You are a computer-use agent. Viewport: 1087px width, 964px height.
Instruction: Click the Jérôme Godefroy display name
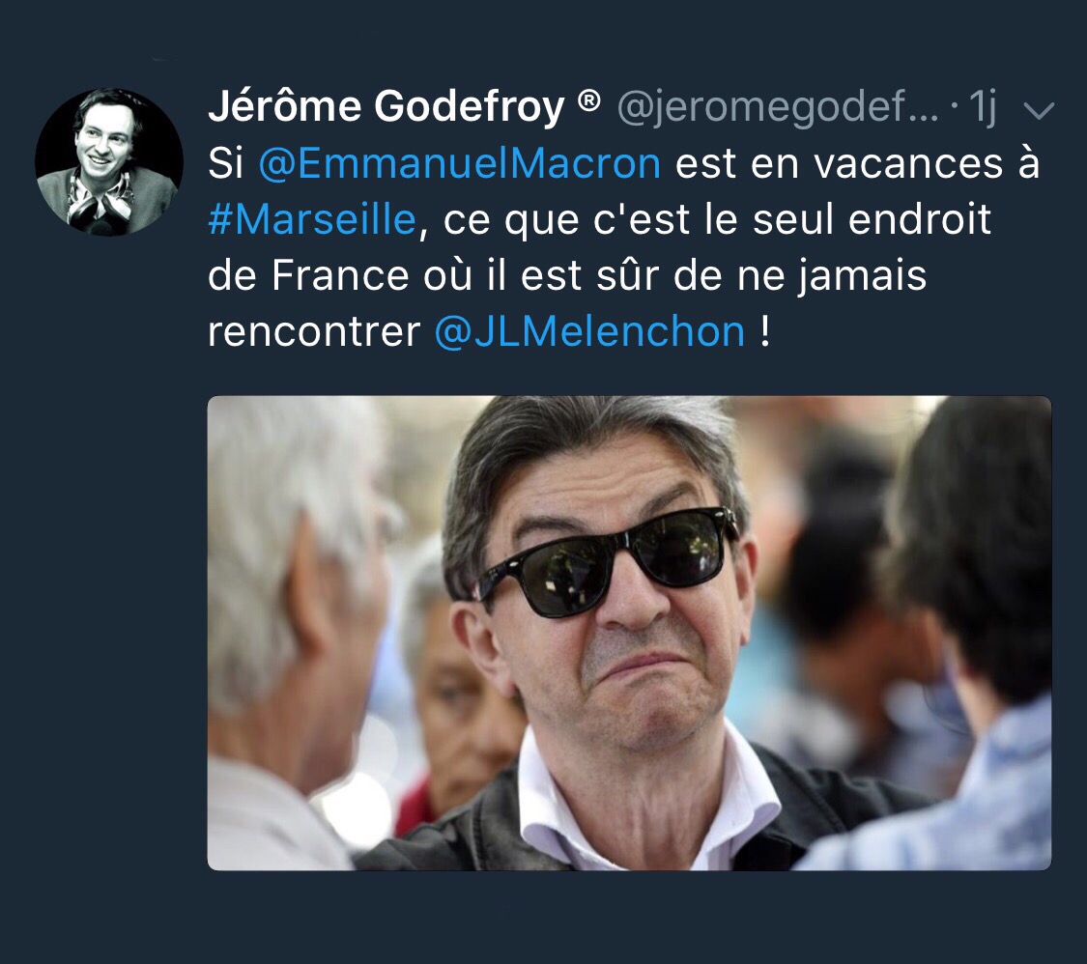coord(386,106)
